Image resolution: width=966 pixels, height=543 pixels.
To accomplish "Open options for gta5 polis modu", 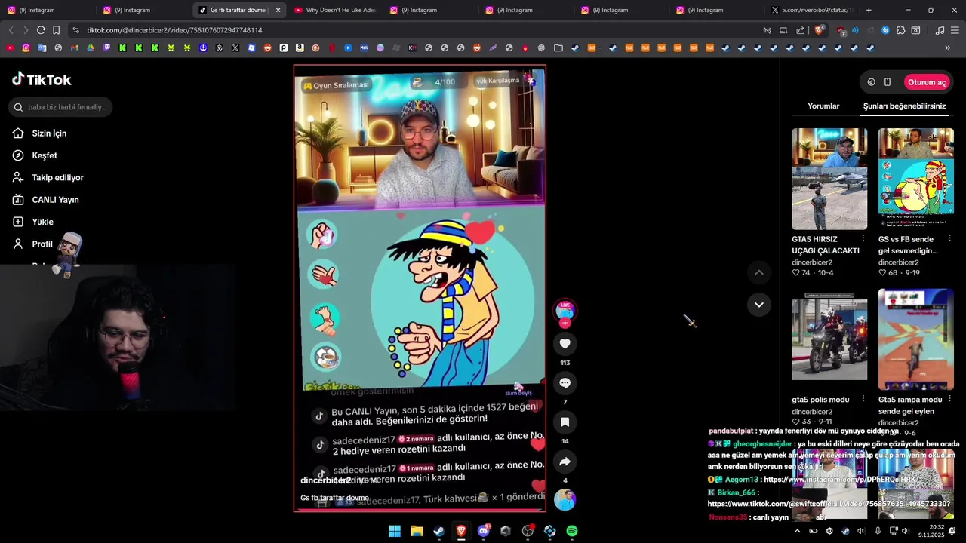I will tap(863, 400).
